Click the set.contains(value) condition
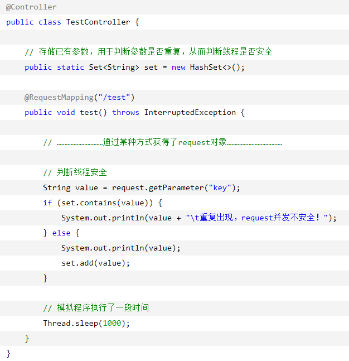This screenshot has height=361, width=349. click(x=105, y=203)
